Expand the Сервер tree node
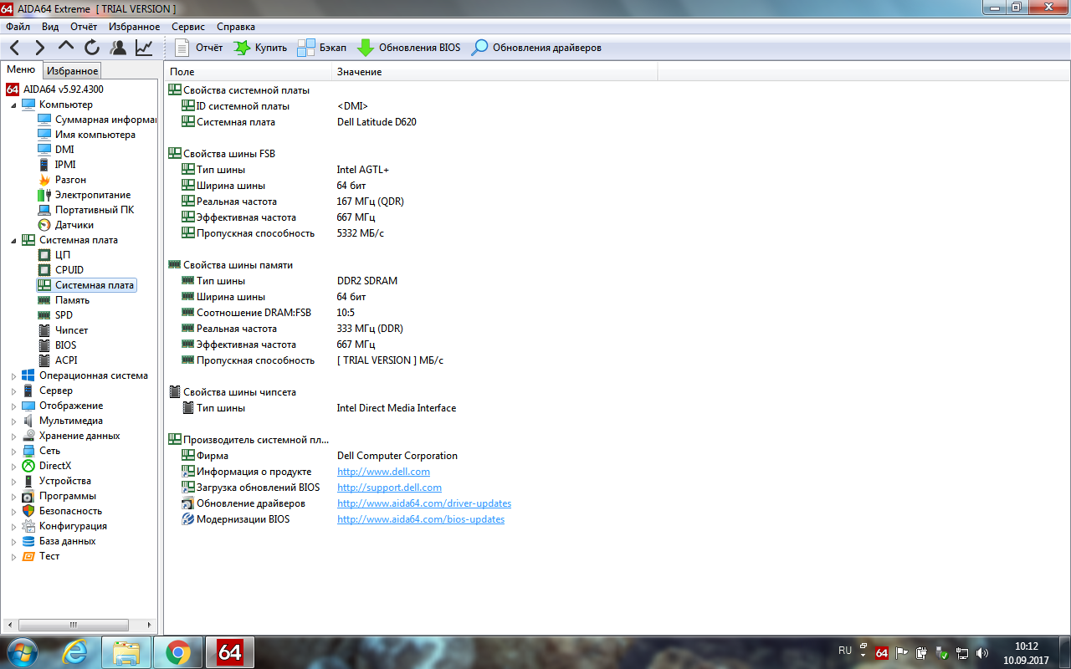 [13, 391]
